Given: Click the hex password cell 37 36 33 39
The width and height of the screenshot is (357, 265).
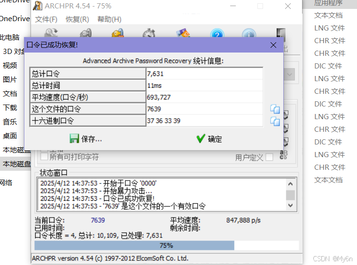Looking at the screenshot, I should [x=204, y=121].
